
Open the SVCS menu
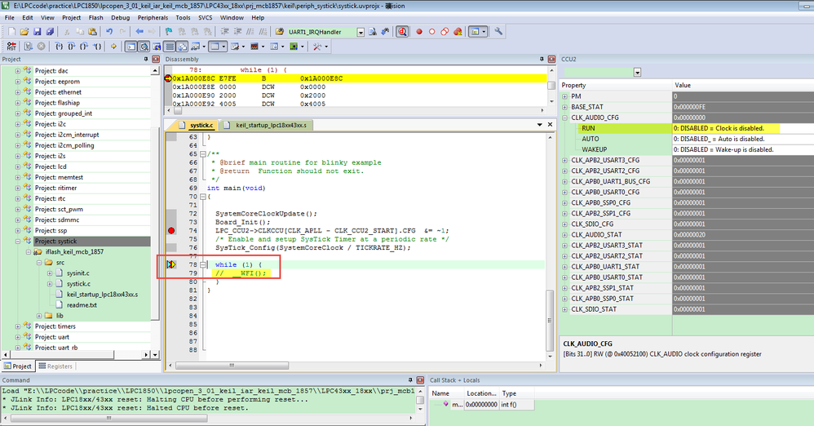point(205,18)
